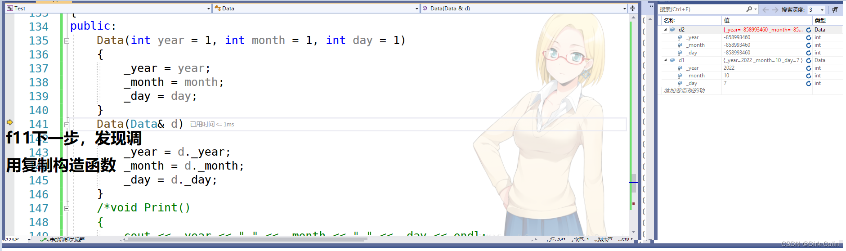Select d1 value {_year=2022 _month=10 _day=7}
This screenshot has width=846, height=251.
pyautogui.click(x=763, y=60)
